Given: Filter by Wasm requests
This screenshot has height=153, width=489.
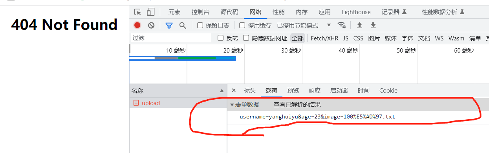Looking at the screenshot, I should (x=456, y=38).
